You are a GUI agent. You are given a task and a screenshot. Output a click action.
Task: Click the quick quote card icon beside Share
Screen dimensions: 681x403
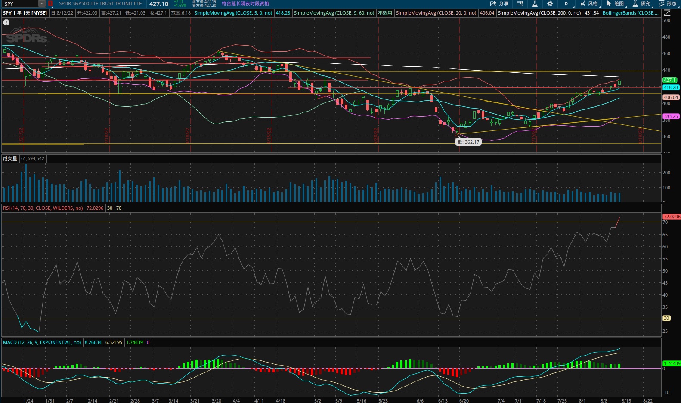point(520,3)
